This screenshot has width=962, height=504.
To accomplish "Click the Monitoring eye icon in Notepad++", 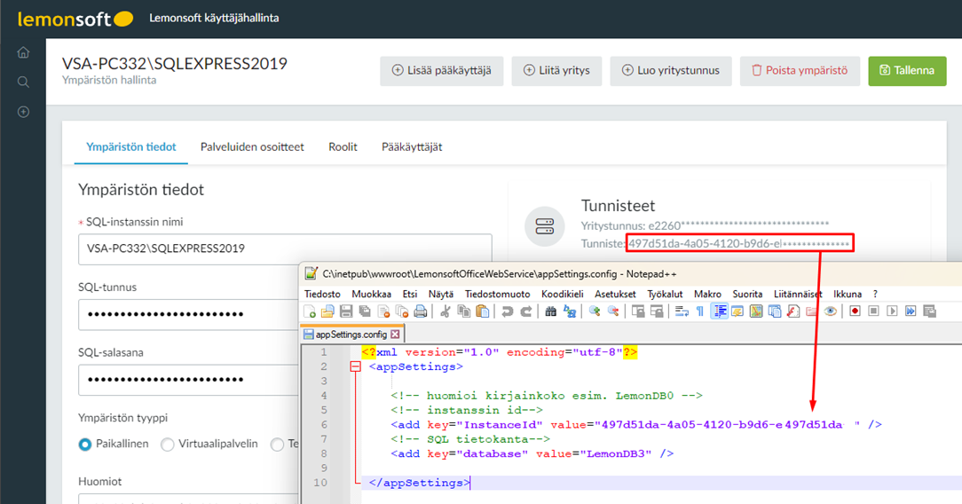I will 830,311.
